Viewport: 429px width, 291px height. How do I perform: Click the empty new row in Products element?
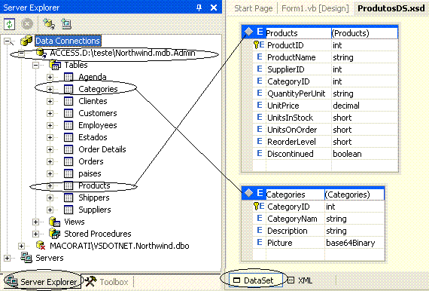pos(326,165)
